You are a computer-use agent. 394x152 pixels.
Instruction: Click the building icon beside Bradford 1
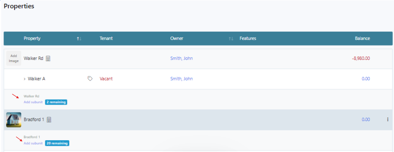click(x=49, y=120)
